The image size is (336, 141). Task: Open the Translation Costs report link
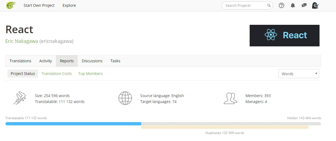click(x=57, y=74)
